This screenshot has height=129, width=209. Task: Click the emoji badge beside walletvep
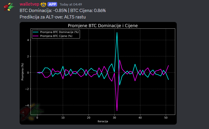point(43,4)
